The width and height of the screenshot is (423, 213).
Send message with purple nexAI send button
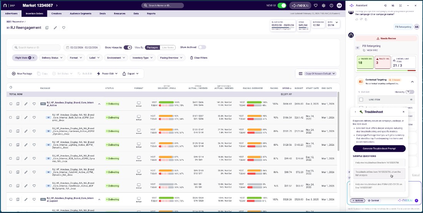[x=416, y=201]
